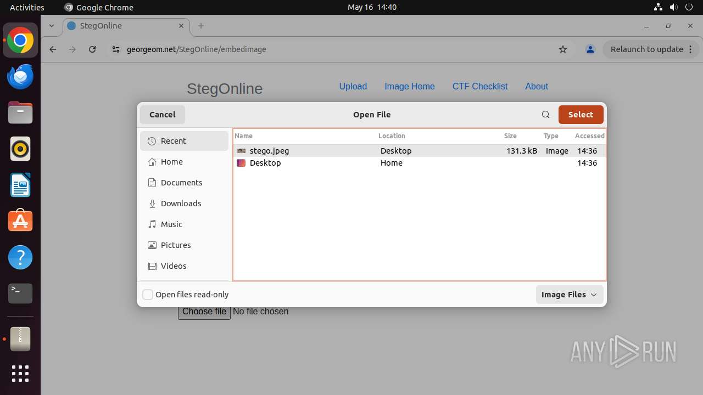703x395 pixels.
Task: Go to Recent in sidebar
Action: [x=184, y=141]
